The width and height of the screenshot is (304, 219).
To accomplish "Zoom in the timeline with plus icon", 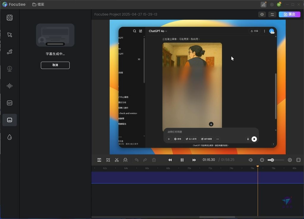I will point(290,160).
